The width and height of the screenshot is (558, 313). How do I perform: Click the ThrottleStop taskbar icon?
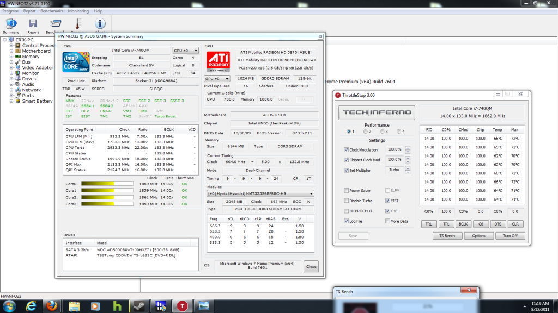(181, 305)
